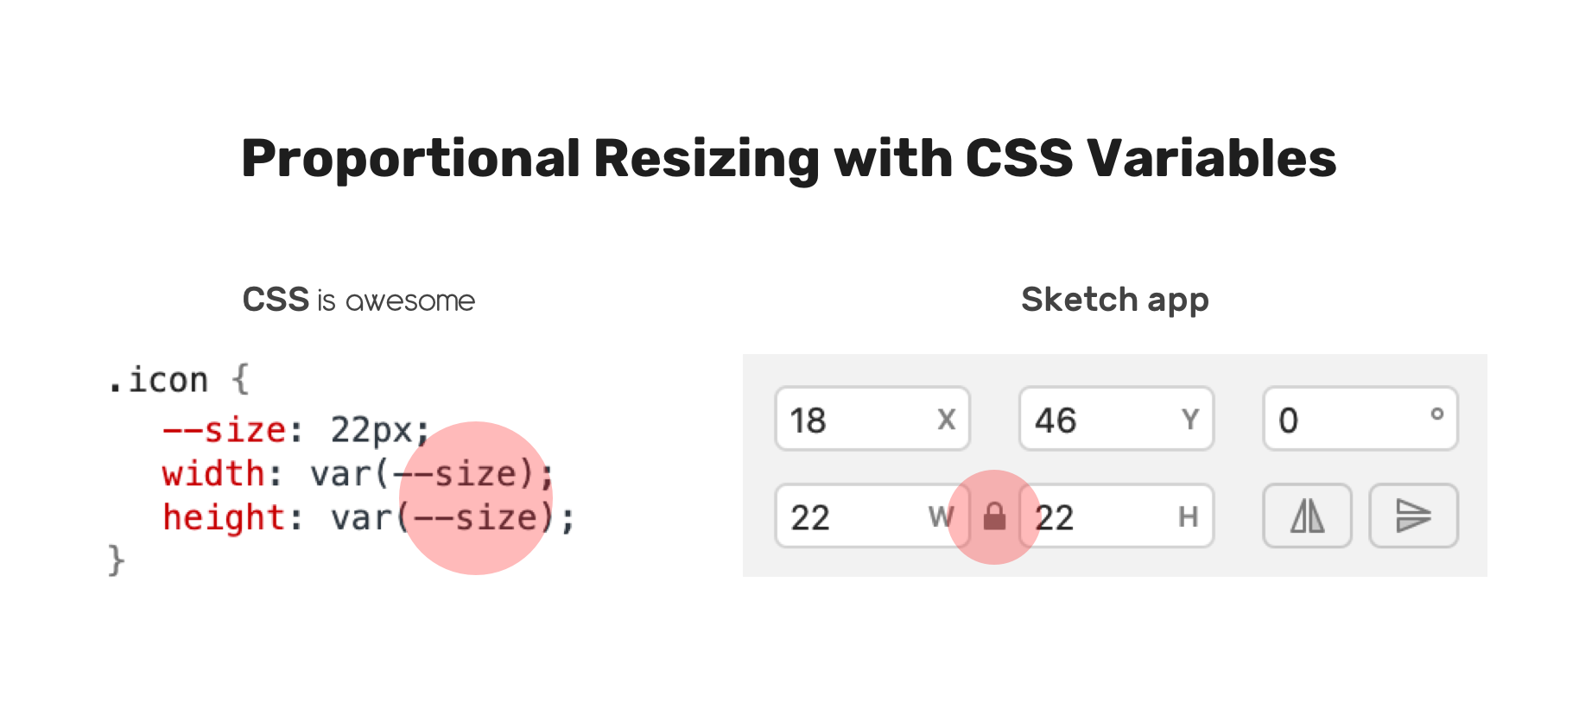Click the X label beside the 18 field
1579x715 pixels.
[948, 420]
